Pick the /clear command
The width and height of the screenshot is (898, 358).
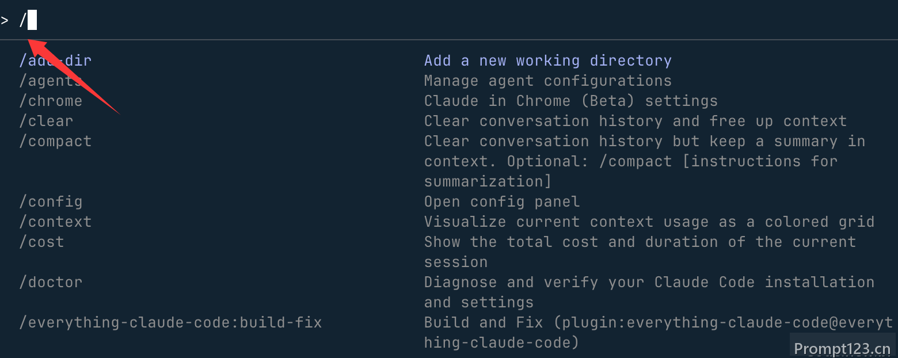click(46, 121)
